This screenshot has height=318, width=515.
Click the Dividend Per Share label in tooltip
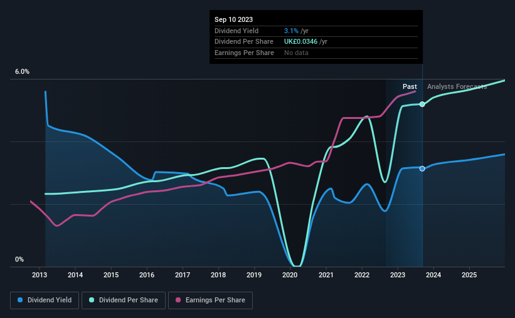[x=244, y=42]
